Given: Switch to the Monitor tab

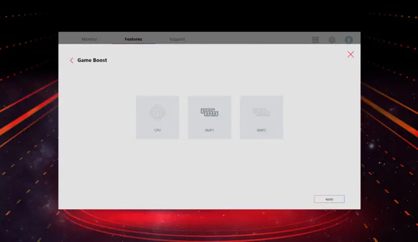Looking at the screenshot, I should pos(89,39).
